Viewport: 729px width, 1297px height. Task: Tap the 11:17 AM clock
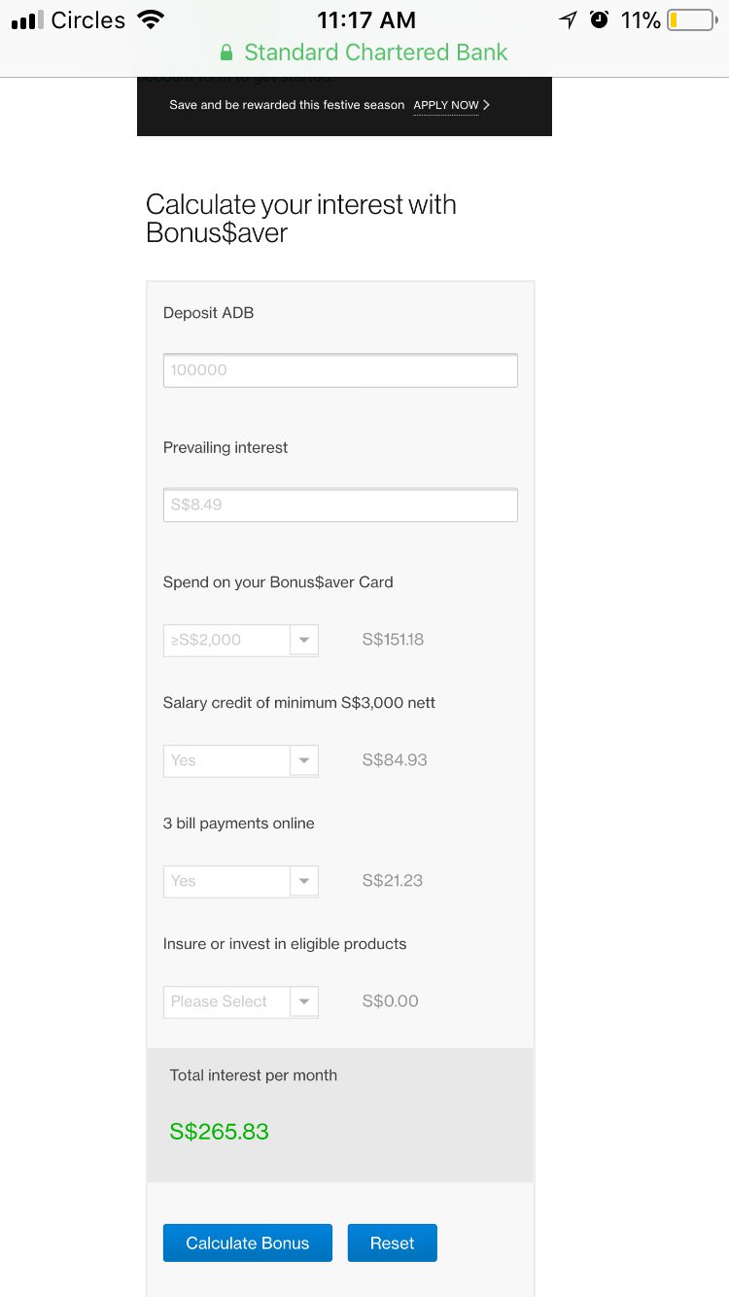[366, 20]
